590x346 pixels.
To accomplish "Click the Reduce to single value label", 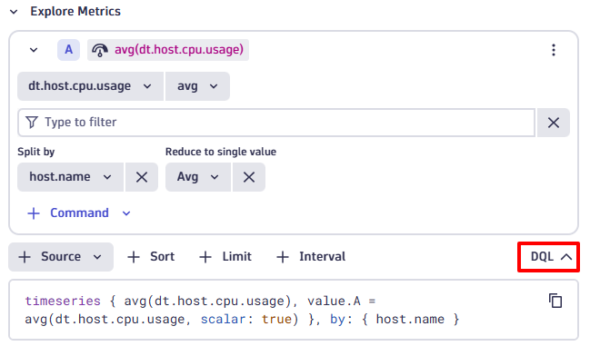I will click(221, 152).
